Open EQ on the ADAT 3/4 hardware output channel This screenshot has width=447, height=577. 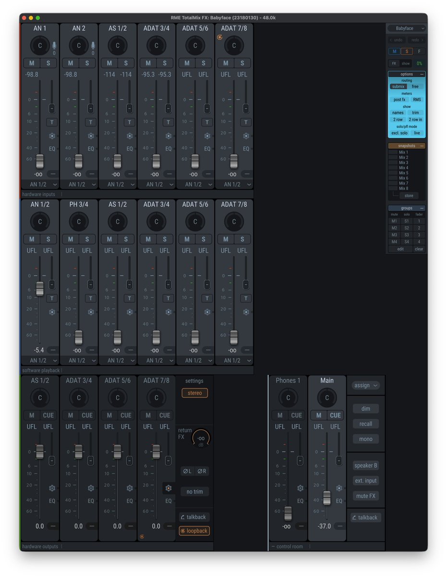click(91, 501)
